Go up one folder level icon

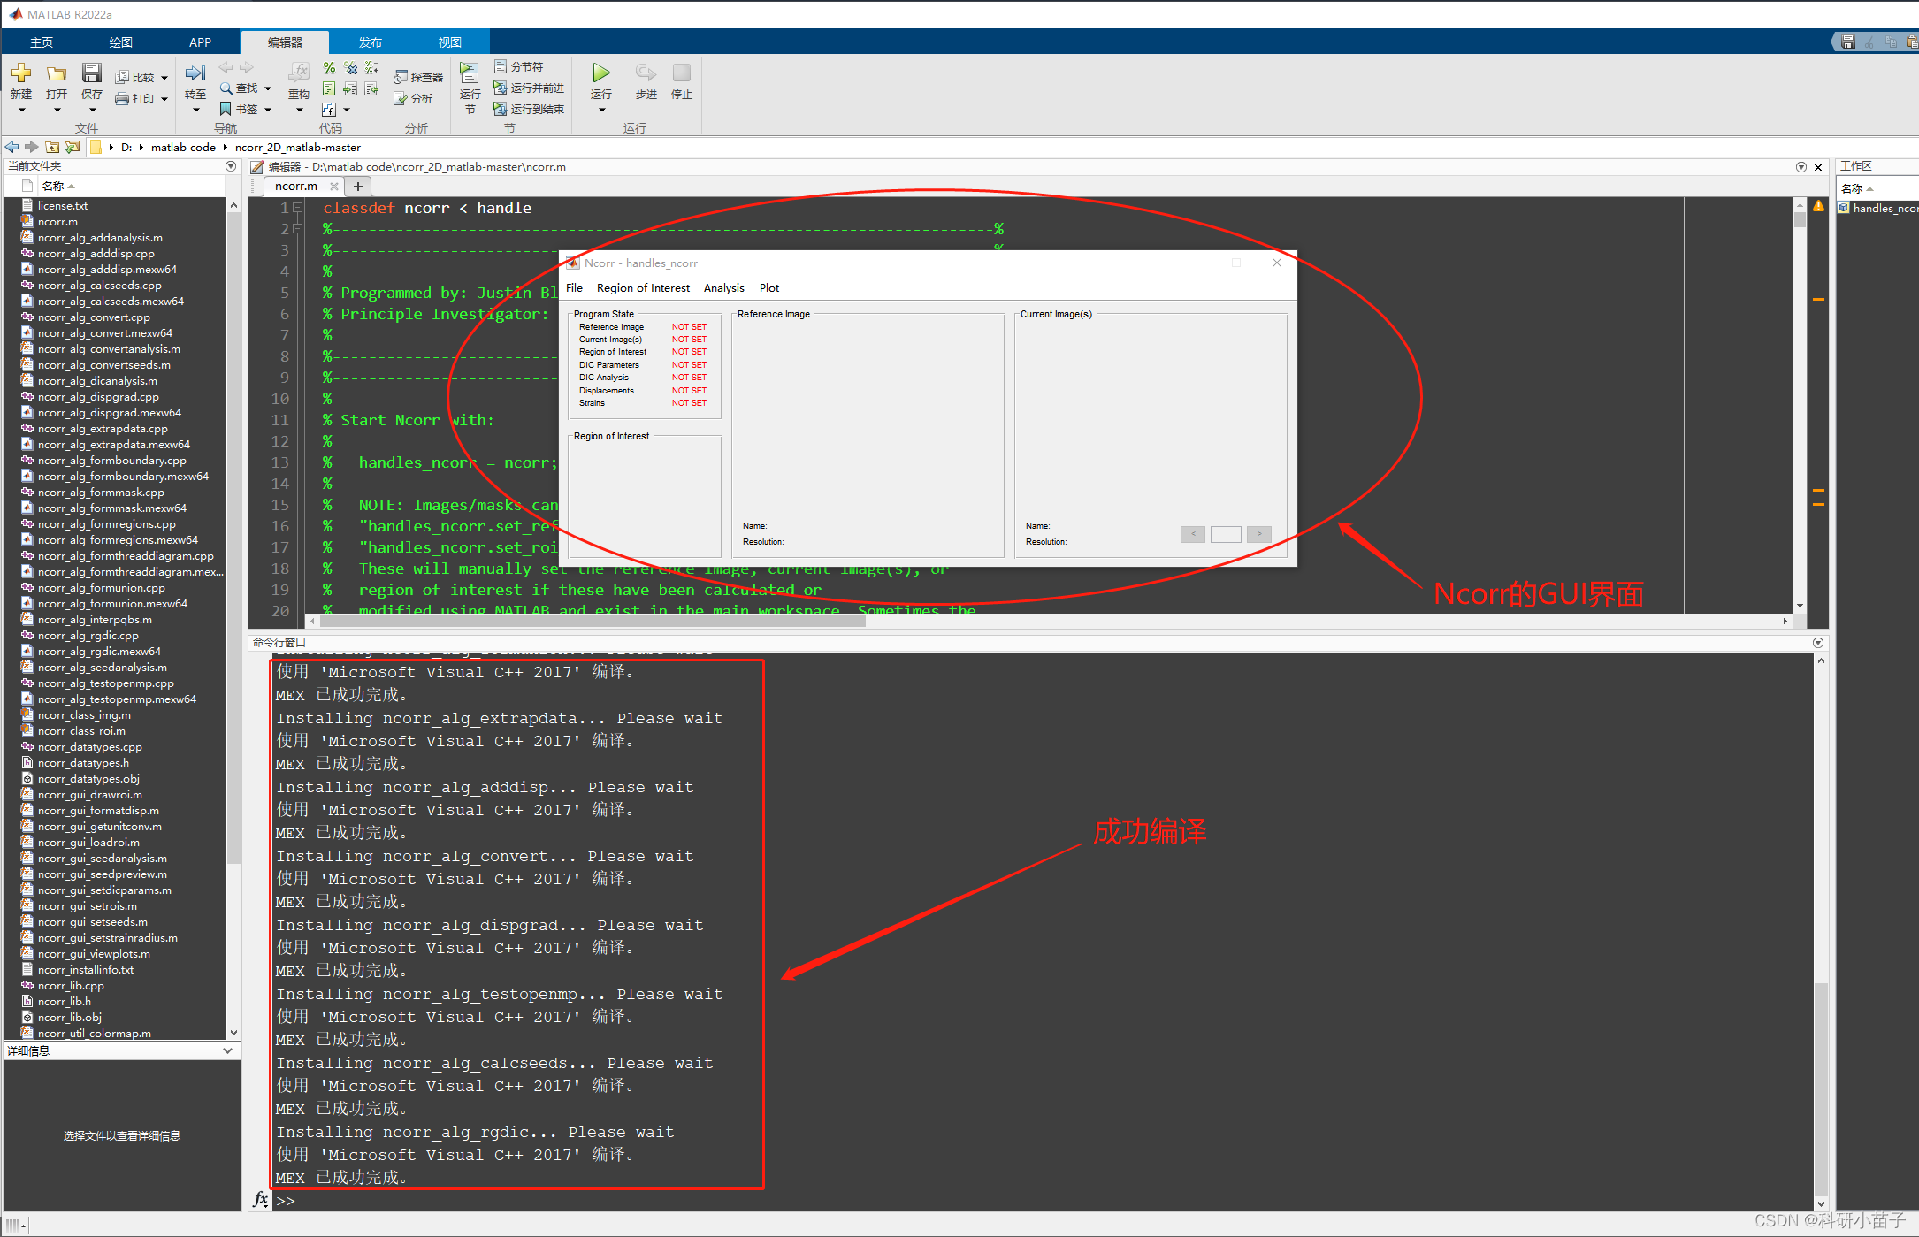(x=53, y=148)
